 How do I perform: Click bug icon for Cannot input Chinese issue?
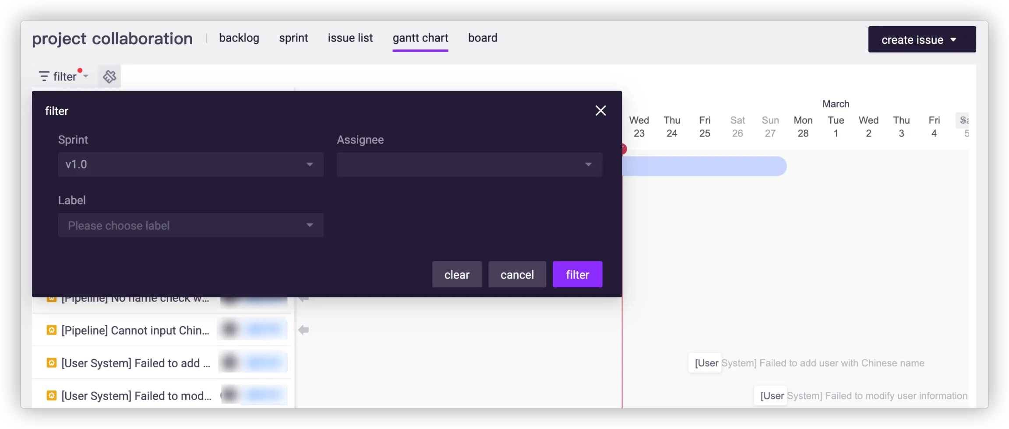pyautogui.click(x=52, y=330)
